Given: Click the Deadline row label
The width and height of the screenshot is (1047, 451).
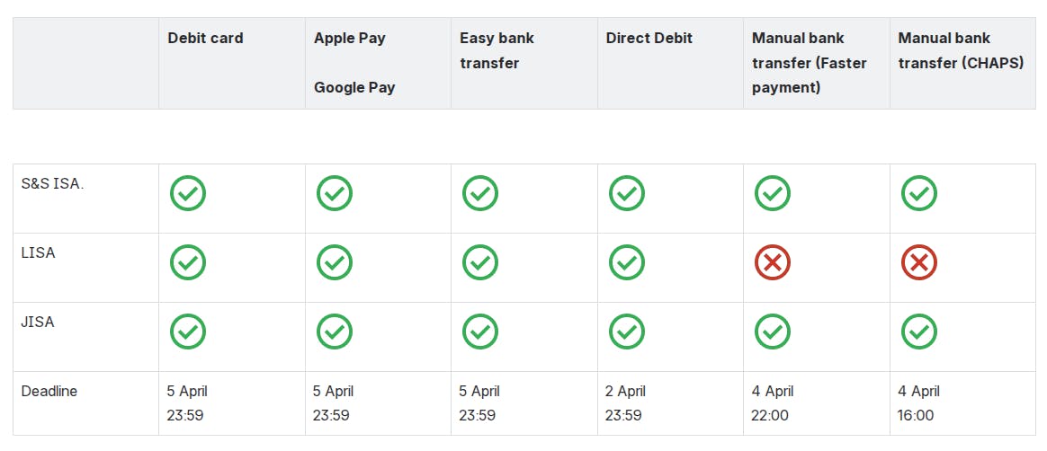Looking at the screenshot, I should [x=49, y=392].
